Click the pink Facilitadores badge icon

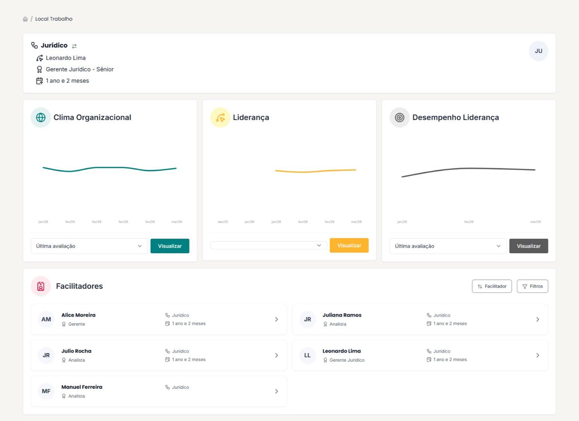point(41,286)
